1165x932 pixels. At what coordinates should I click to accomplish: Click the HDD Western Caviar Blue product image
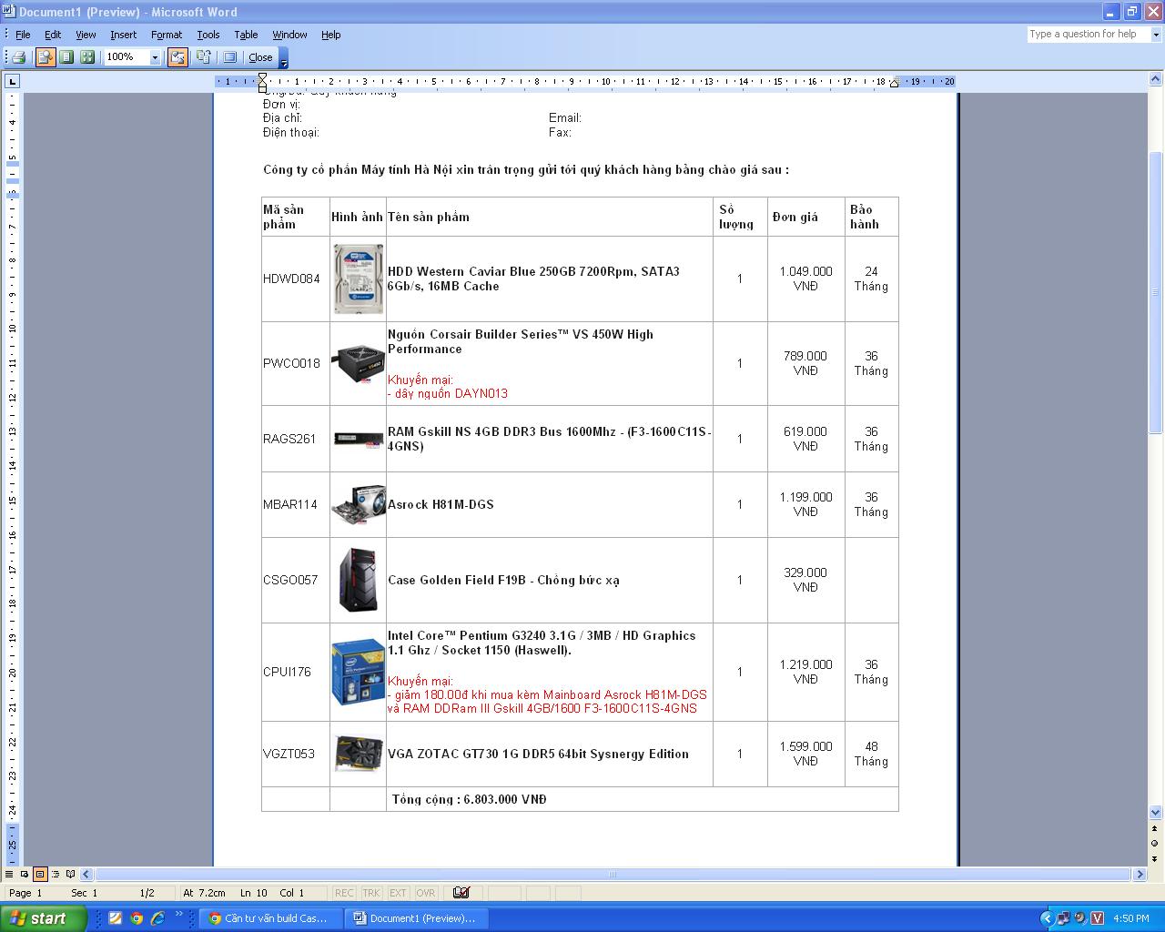(x=358, y=279)
